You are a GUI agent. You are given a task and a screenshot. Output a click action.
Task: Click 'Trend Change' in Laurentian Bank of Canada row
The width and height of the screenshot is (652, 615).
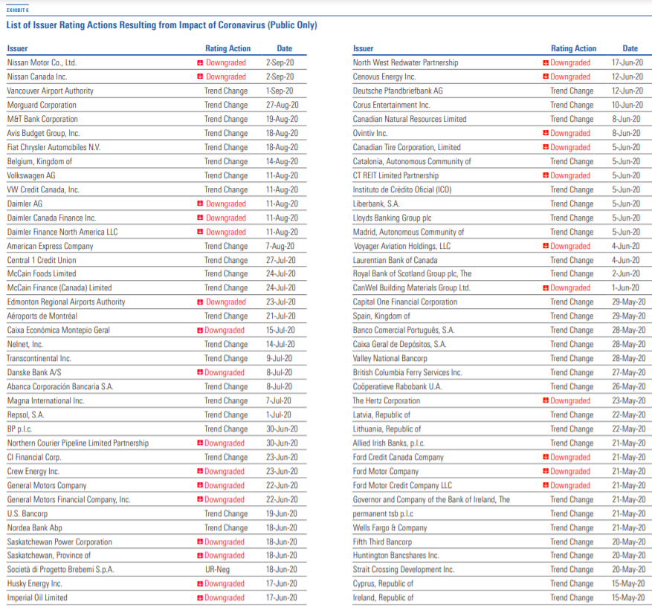572,260
